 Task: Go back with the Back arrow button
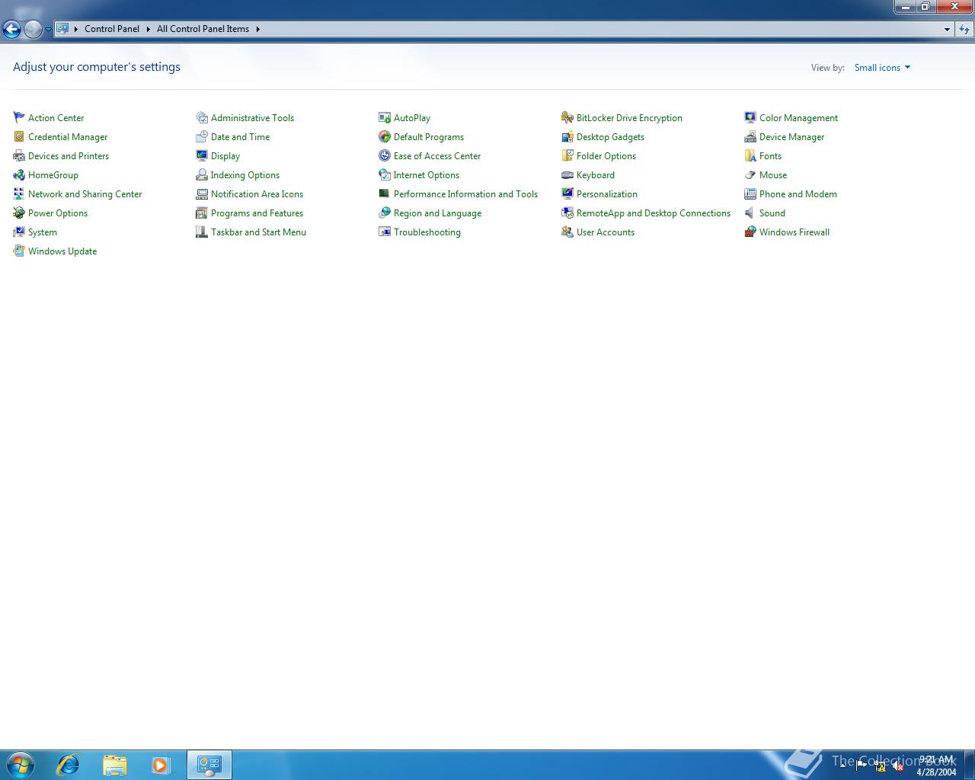tap(11, 29)
